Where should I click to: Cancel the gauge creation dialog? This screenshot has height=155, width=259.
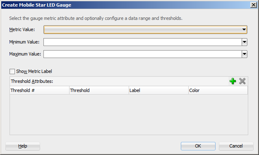point(236,146)
